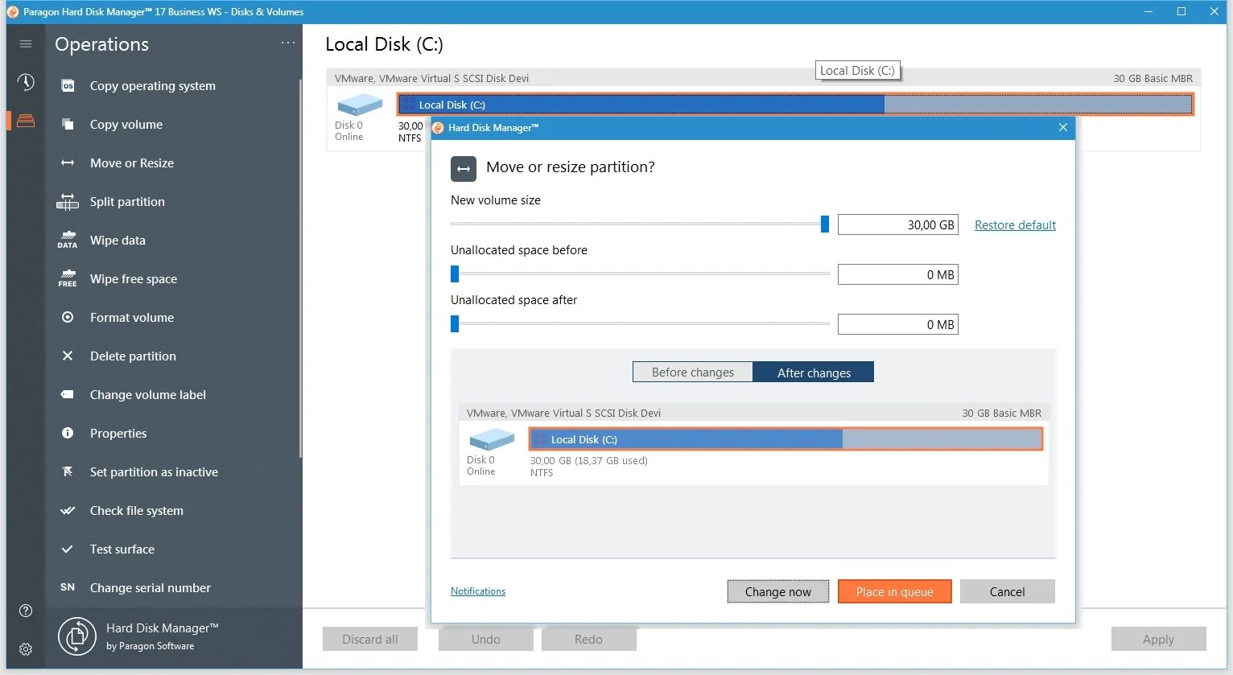The image size is (1233, 675).
Task: Click the Move or Resize arrow icon
Action: (x=68, y=163)
